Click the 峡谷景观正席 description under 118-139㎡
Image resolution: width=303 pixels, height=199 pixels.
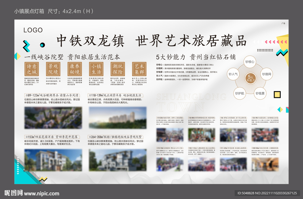coord(115,101)
